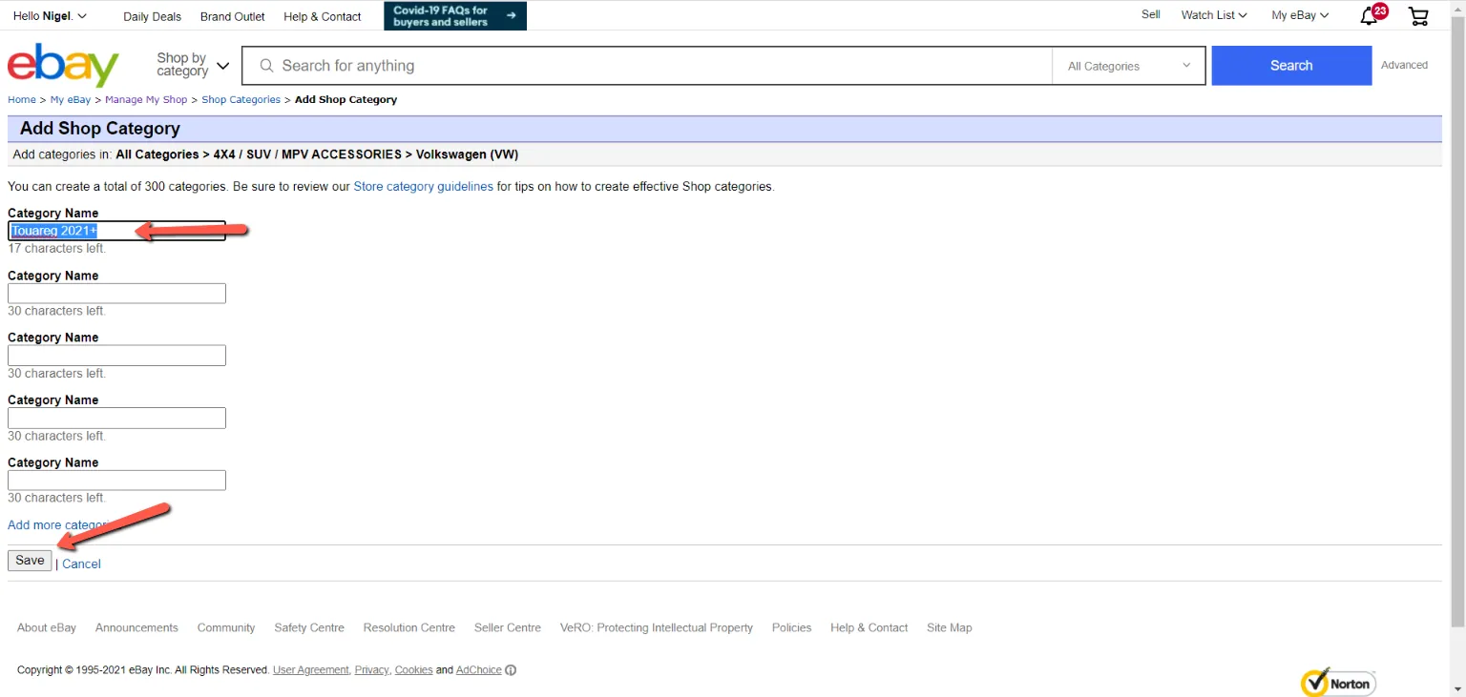1466x697 pixels.
Task: Open Cookies link in copyright line
Action: tap(413, 670)
